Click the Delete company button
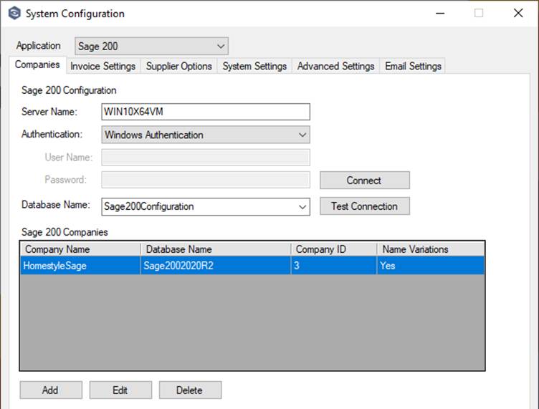This screenshot has width=539, height=409. [190, 390]
